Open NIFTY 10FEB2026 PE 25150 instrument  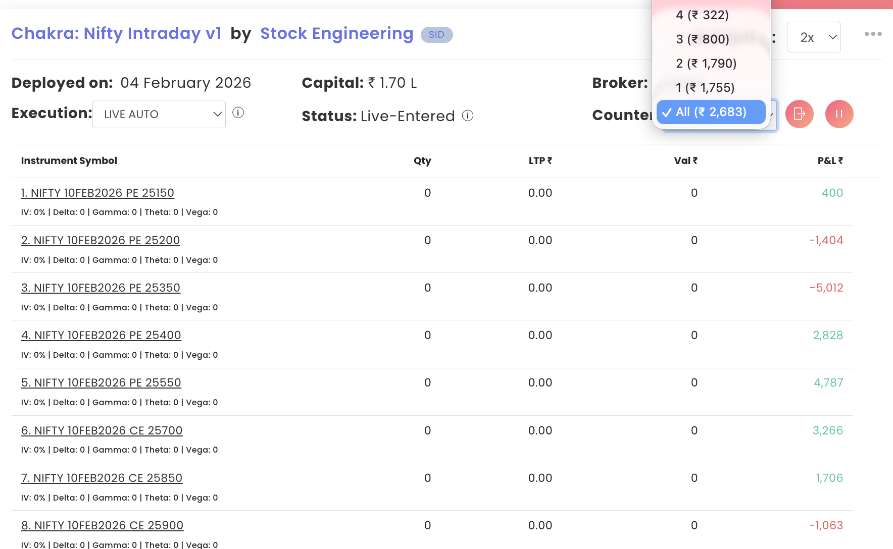click(97, 193)
